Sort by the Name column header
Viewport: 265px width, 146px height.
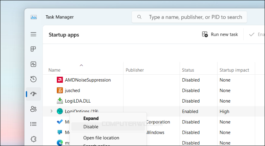click(54, 70)
